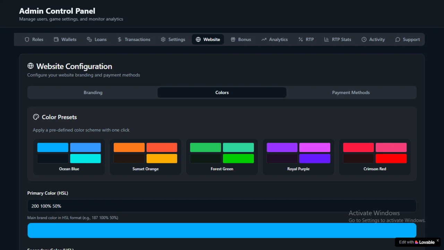Apply the Sunset Orange color preset

point(145,157)
